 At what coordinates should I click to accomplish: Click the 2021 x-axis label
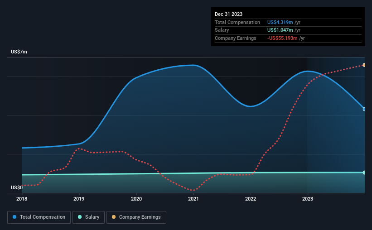(x=193, y=199)
